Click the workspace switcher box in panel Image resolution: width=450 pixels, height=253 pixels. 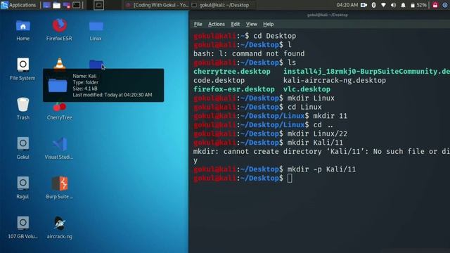coord(98,5)
